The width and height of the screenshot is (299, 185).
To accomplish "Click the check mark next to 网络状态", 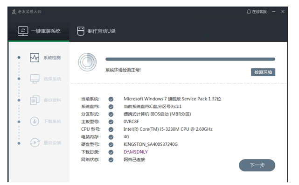I will point(111,160).
